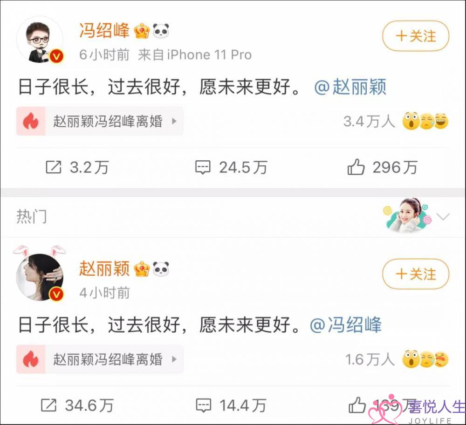Open the second 赵丽颖冯绍峰离婚 hot topic tag
Image resolution: width=466 pixels, height=425 pixels.
point(100,359)
